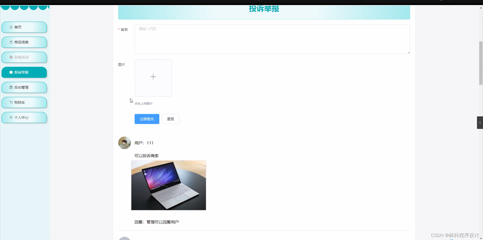Image resolution: width=483 pixels, height=240 pixels.
Task: Click the bag icon beside 商品信息
Action: tap(11, 42)
